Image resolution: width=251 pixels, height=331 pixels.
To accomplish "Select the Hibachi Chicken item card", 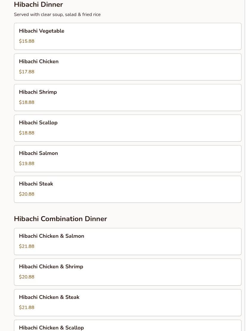I will [x=128, y=67].
